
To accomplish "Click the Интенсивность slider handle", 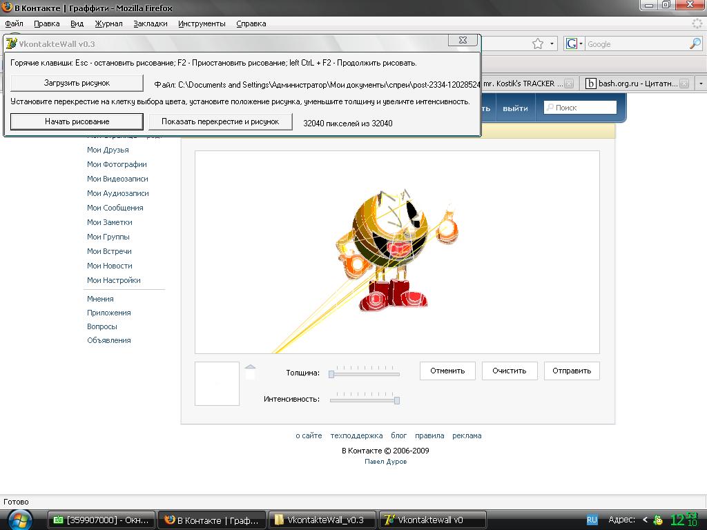I will [x=397, y=400].
